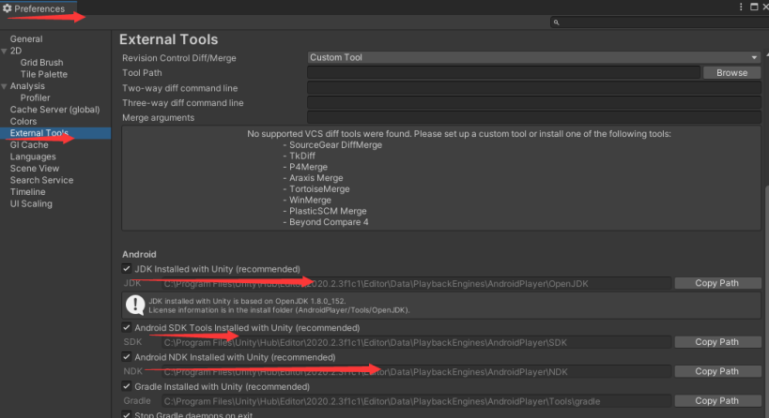The image size is (769, 418).
Task: Click the Preferences gear icon in title bar
Action: click(x=8, y=7)
